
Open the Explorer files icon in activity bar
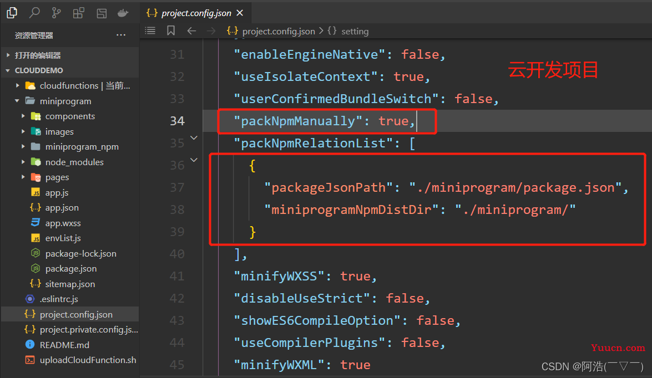click(12, 13)
